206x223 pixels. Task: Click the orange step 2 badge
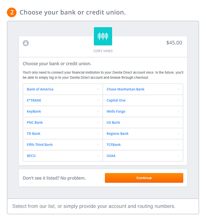tap(12, 12)
